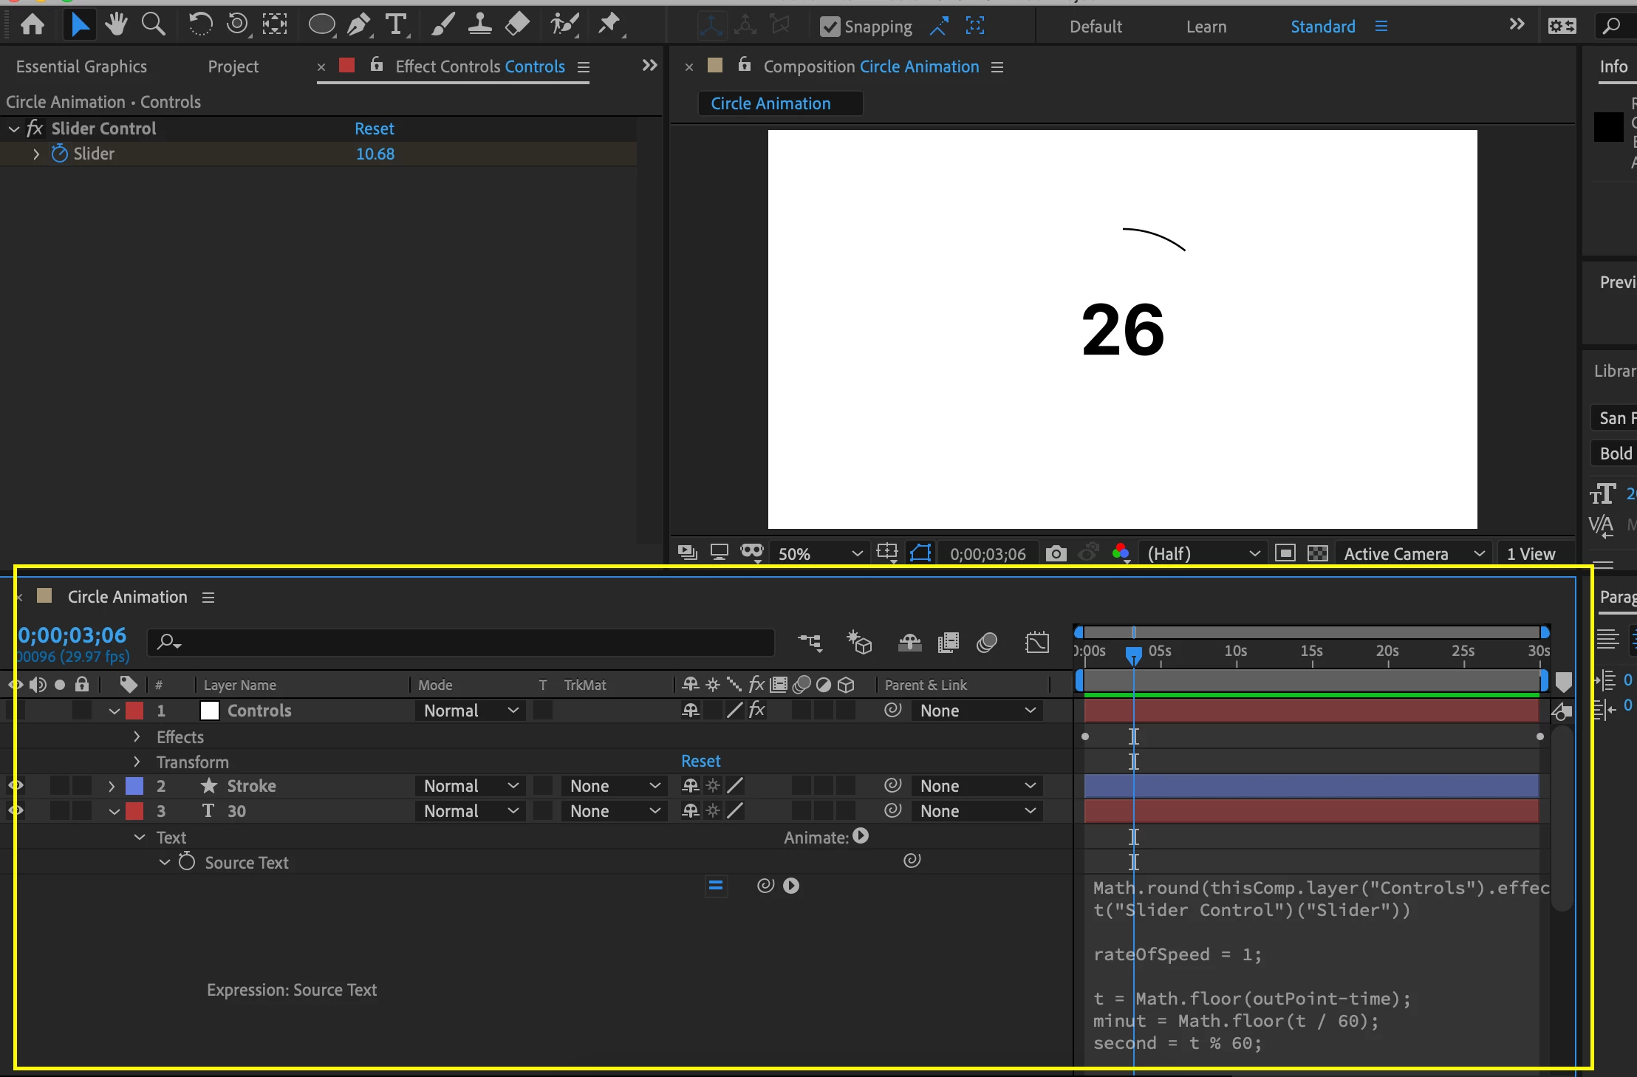Click Reset next to Transform

point(700,761)
